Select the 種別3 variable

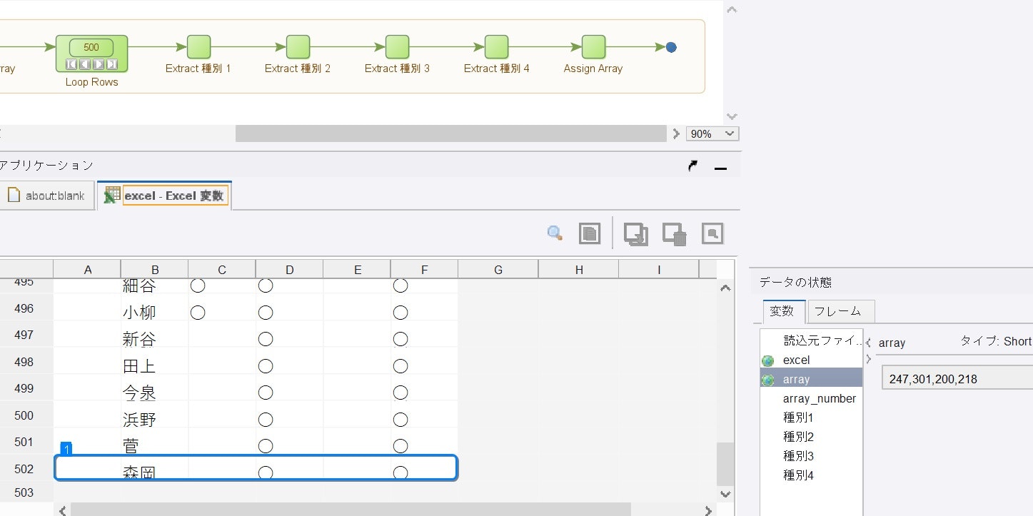point(812,456)
